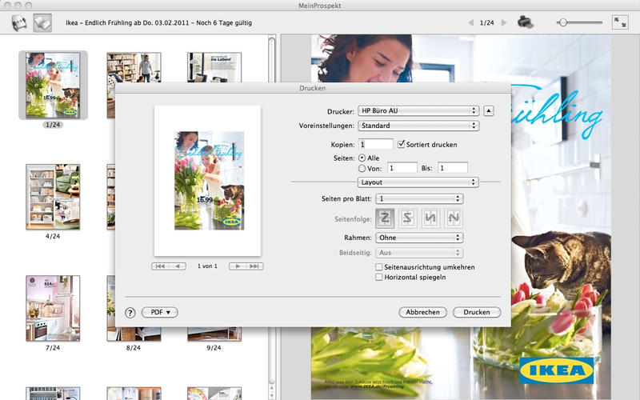Click the Bis end page field
The width and height of the screenshot is (640, 400).
(x=453, y=168)
